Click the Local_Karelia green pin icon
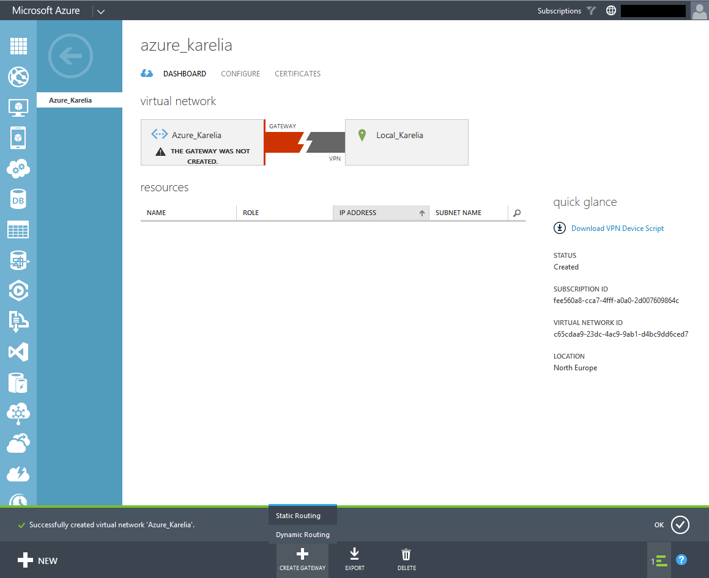 coord(362,135)
